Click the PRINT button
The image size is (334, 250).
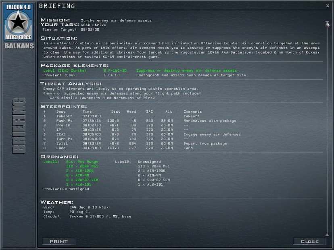(x=58, y=241)
